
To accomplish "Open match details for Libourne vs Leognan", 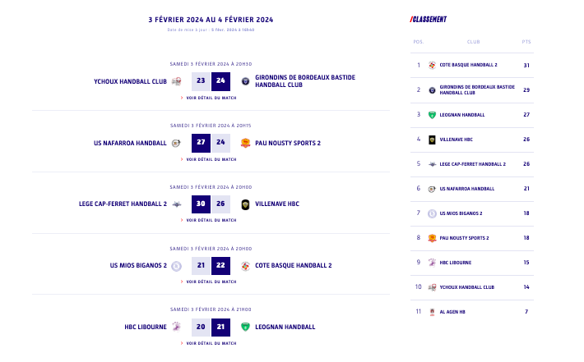I will pyautogui.click(x=211, y=343).
